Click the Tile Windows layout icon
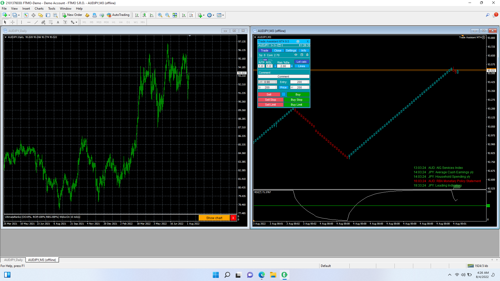The image size is (500, 281). coord(175,15)
